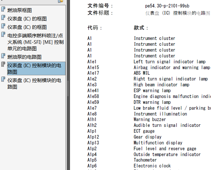Click the 文件标题 label

tap(100, 13)
